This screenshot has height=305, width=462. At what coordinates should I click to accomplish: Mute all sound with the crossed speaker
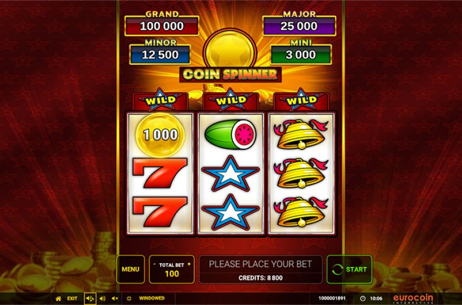click(115, 298)
